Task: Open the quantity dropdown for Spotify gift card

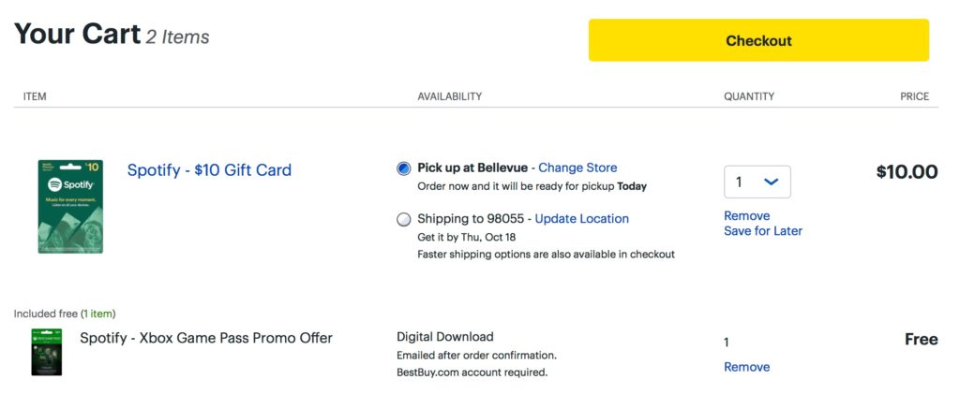Action: click(757, 183)
